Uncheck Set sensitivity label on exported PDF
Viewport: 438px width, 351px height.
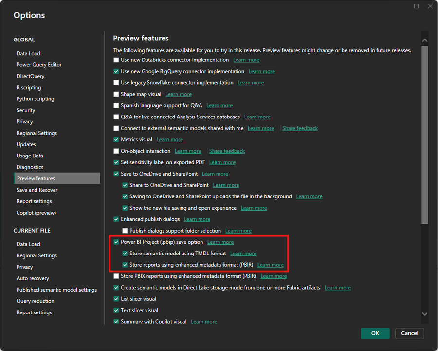tap(116, 162)
